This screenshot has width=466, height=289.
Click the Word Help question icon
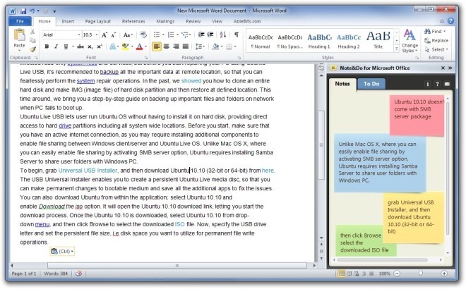click(451, 21)
